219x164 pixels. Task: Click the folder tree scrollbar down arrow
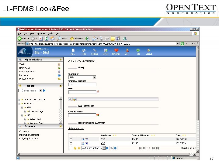61,122
